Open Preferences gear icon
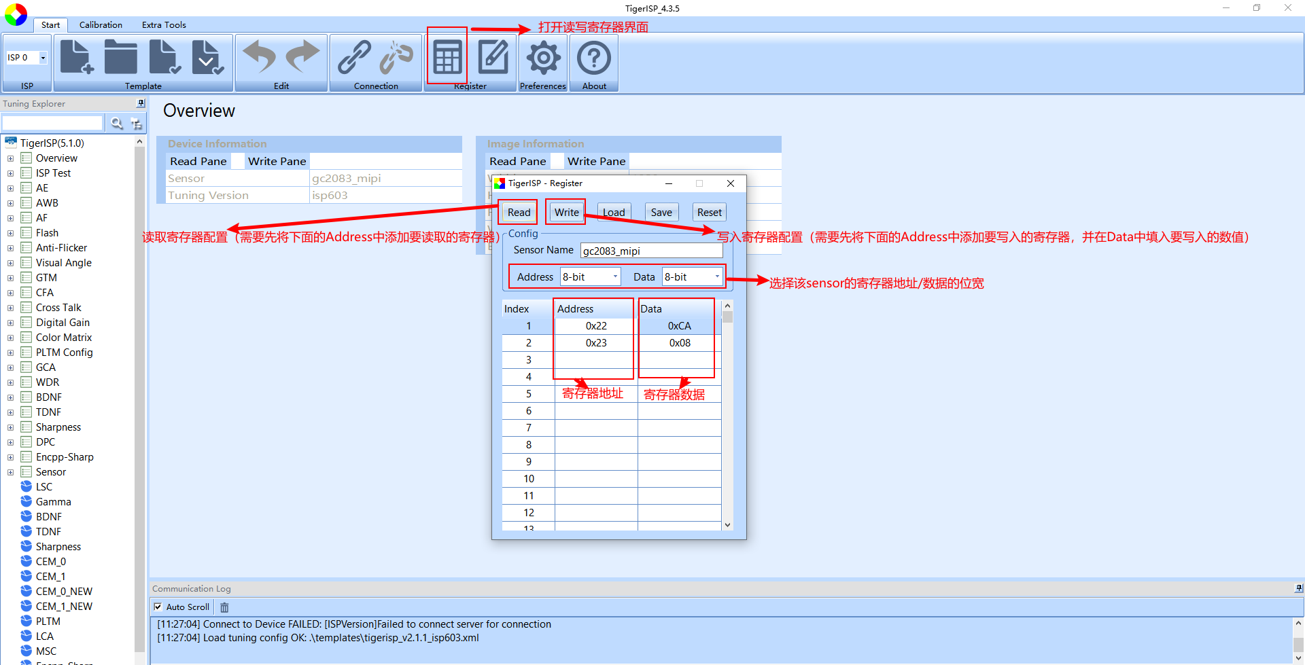1305x665 pixels. point(543,58)
